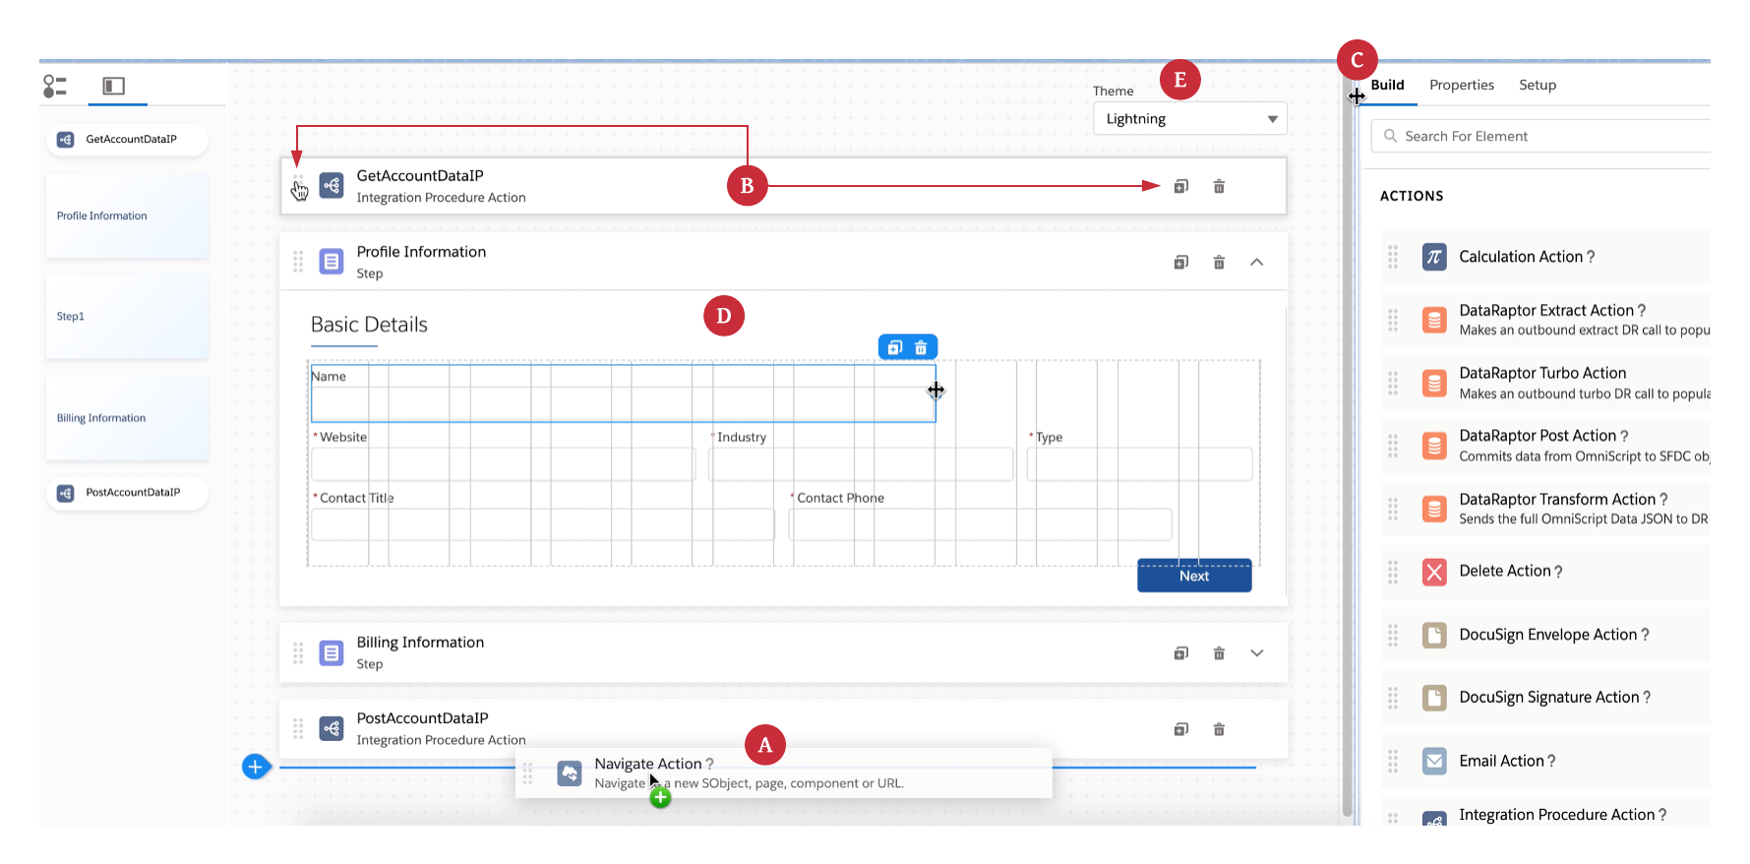This screenshot has width=1750, height=864.
Task: Click the Industry input field
Action: (x=861, y=464)
